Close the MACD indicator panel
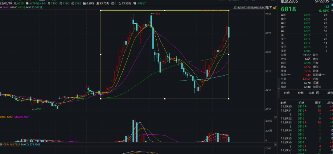 275,144
